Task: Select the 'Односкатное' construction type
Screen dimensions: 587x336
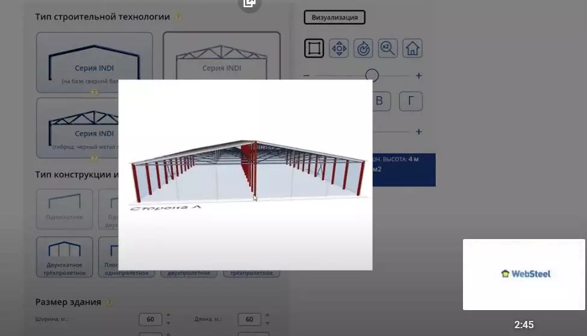Action: (64, 209)
